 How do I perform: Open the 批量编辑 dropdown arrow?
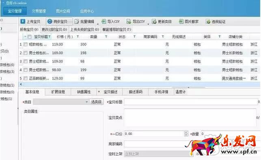98,24
